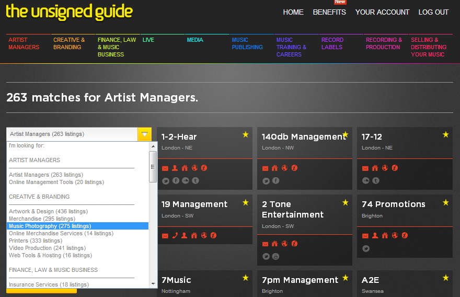Open the Music Publishing category tab
Viewport: 460px width, 297px height.
247,43
